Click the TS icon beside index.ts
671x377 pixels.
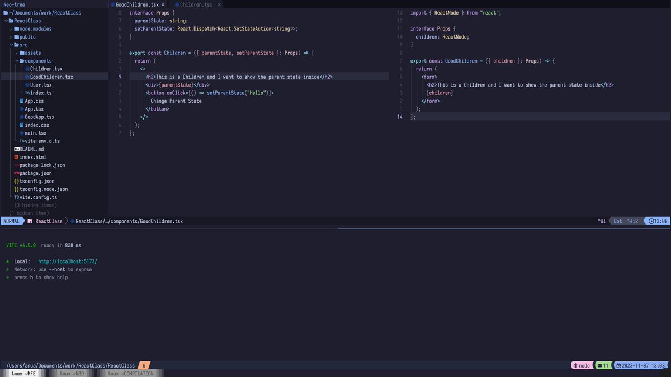pyautogui.click(x=27, y=93)
